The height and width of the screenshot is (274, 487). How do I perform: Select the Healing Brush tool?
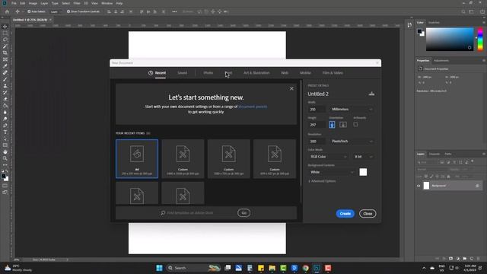pos(5,72)
